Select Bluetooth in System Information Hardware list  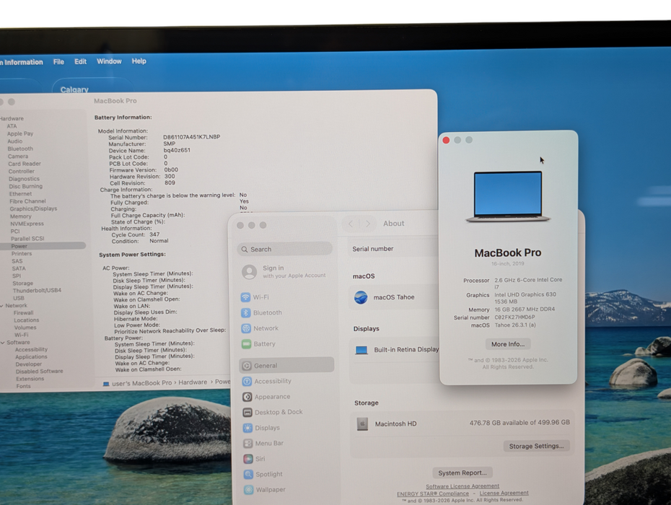click(x=20, y=149)
